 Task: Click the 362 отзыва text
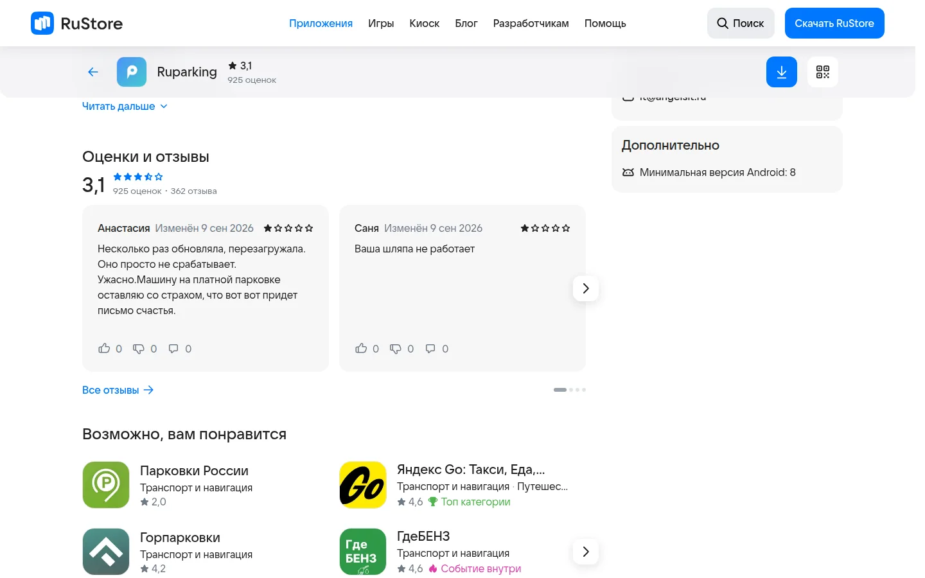[x=194, y=191]
